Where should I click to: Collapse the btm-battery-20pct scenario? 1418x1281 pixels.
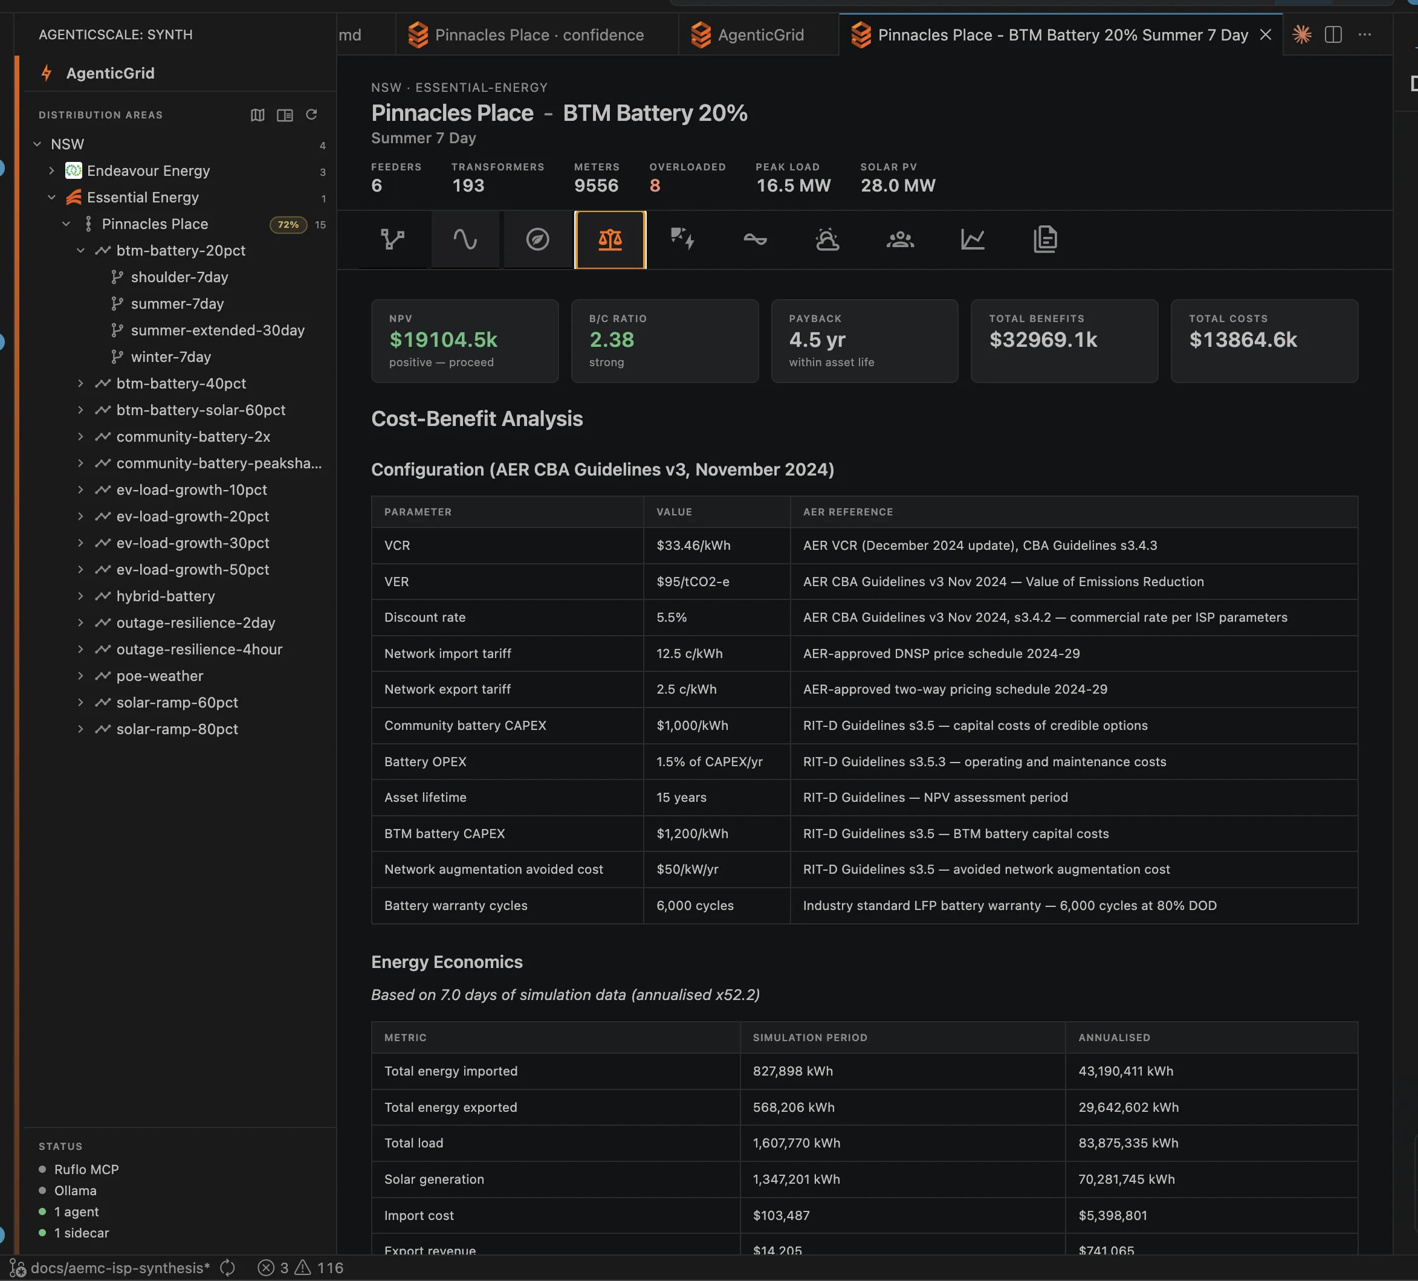[x=80, y=250]
